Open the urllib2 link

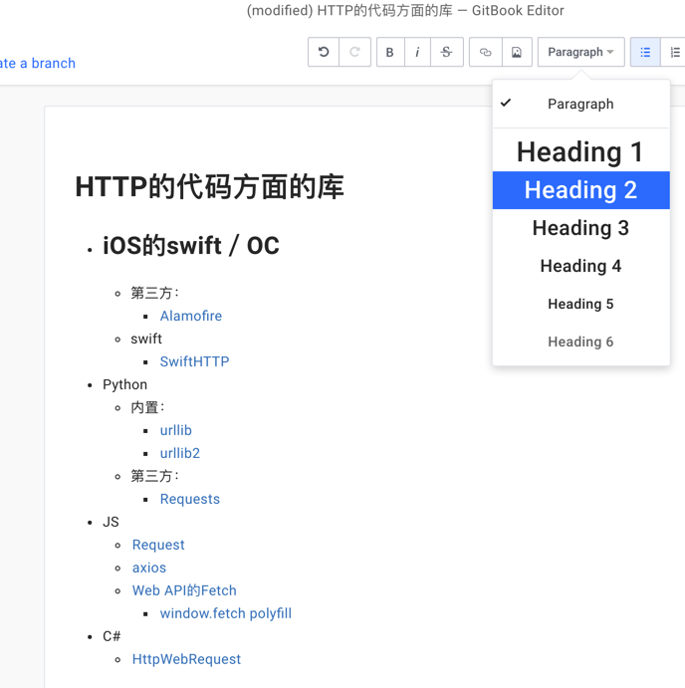[180, 453]
